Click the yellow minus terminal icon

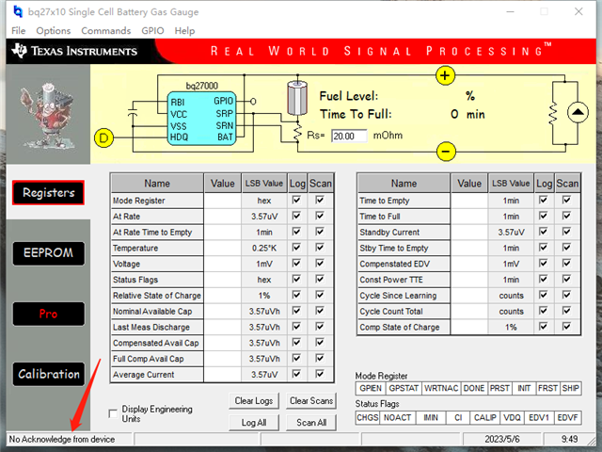[446, 152]
